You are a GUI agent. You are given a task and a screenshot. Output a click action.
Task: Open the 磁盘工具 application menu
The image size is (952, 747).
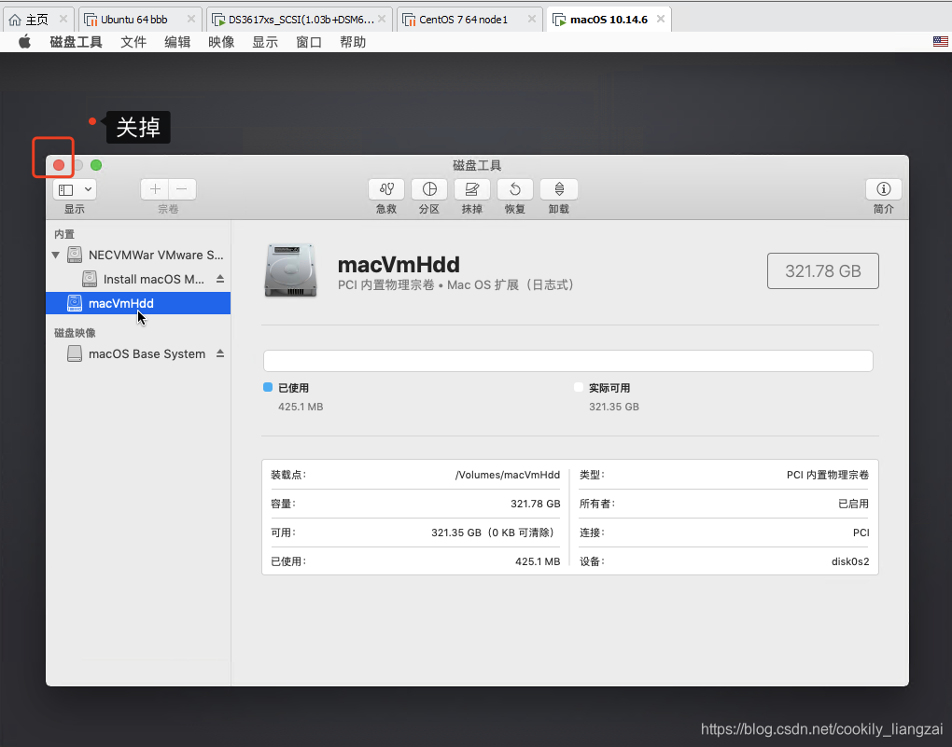click(x=76, y=42)
